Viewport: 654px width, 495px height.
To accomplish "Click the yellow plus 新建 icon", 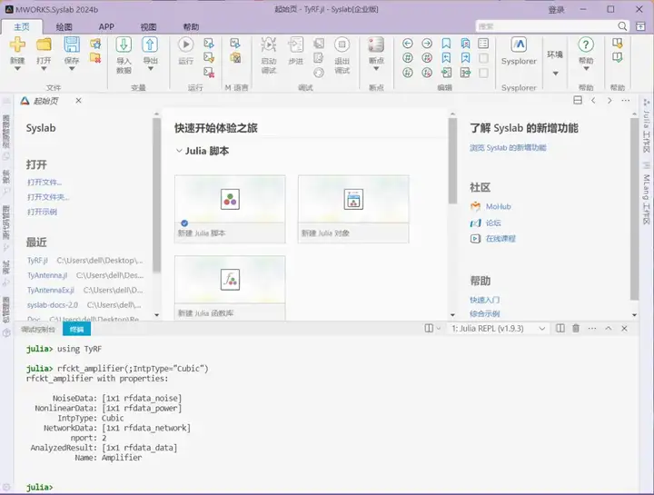I will click(17, 44).
